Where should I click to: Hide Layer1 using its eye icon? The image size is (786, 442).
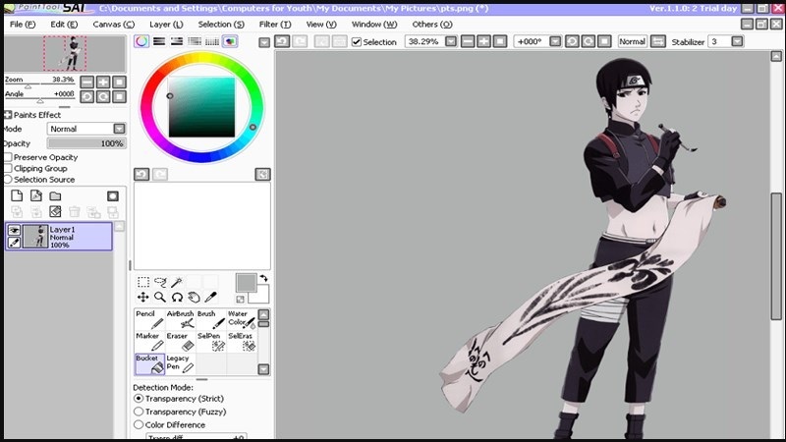[x=14, y=230]
